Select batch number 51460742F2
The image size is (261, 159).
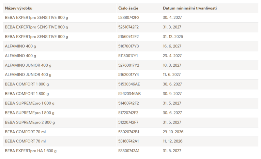[x=128, y=103]
